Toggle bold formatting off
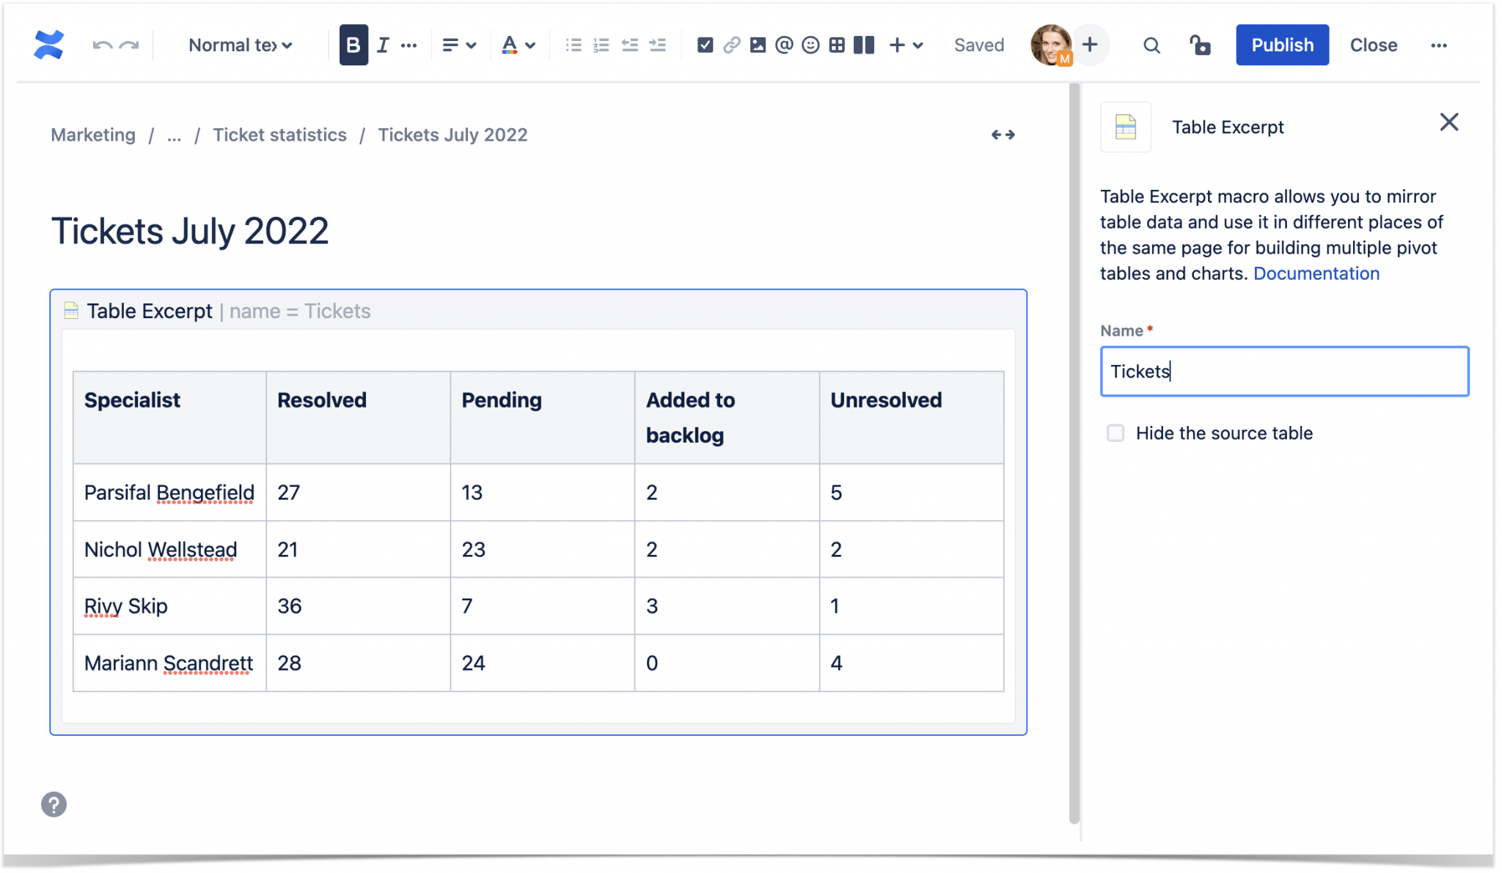The width and height of the screenshot is (1502, 873). pos(353,45)
